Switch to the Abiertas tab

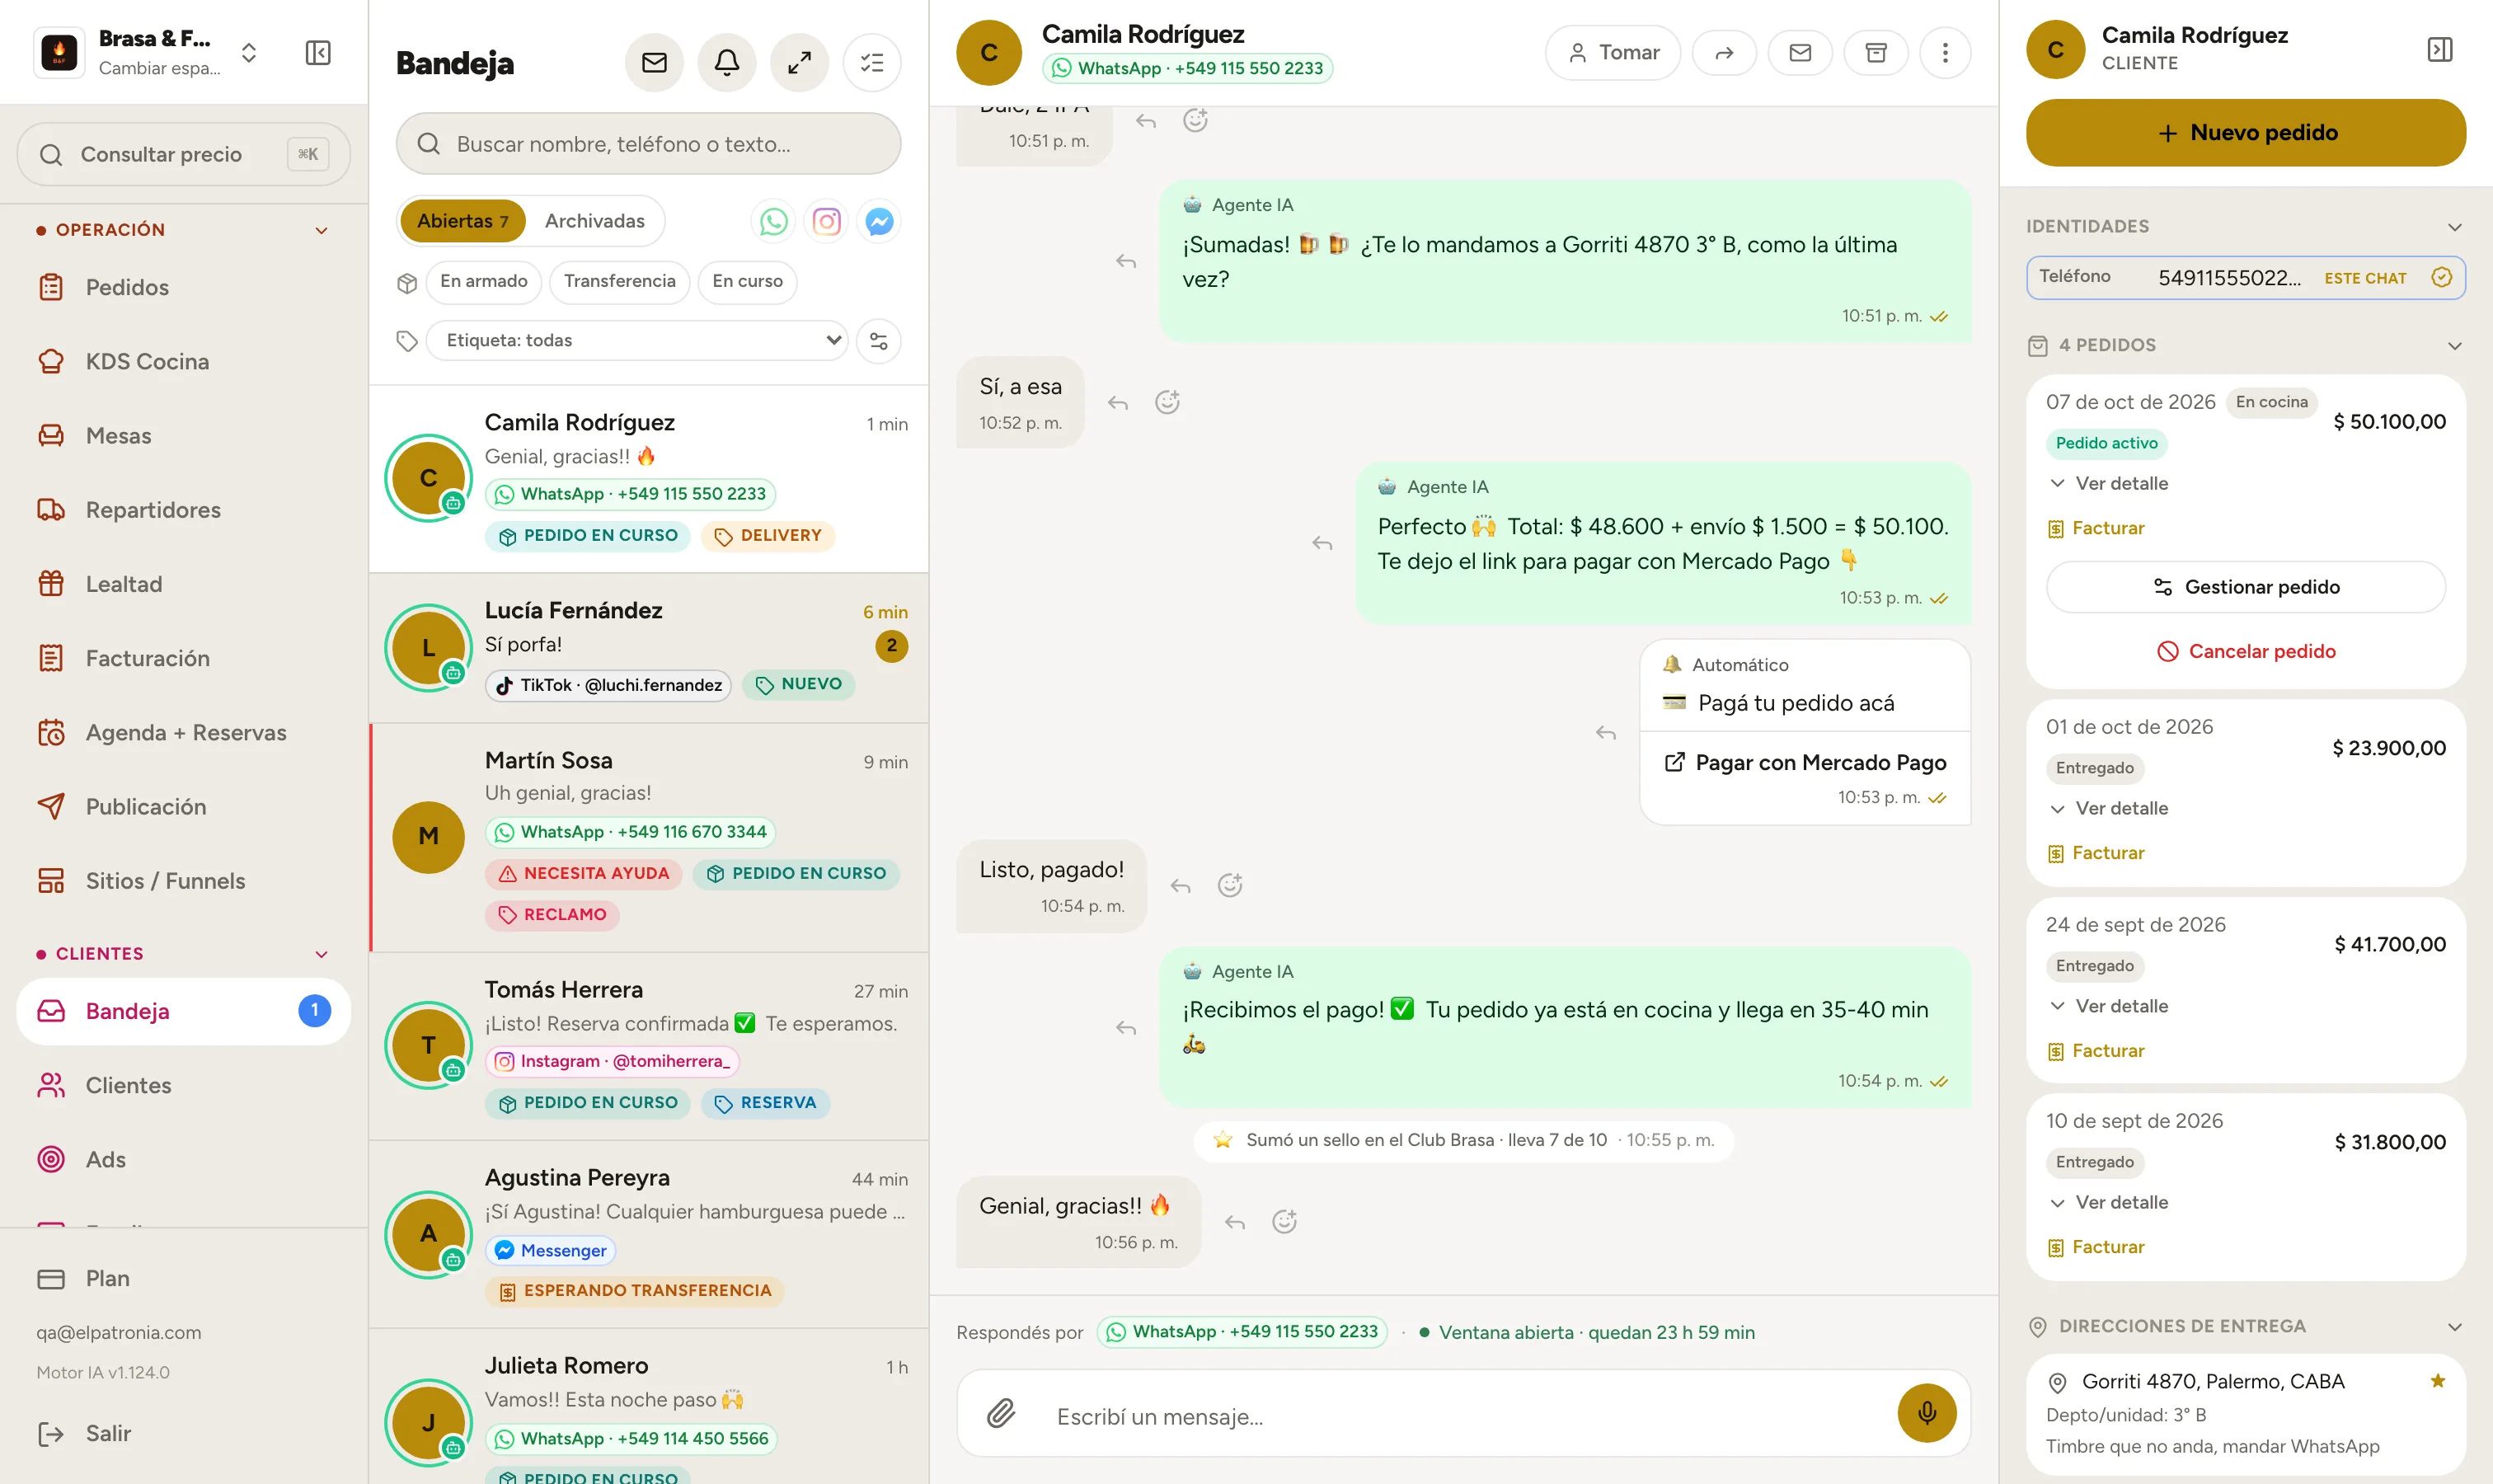pos(462,221)
